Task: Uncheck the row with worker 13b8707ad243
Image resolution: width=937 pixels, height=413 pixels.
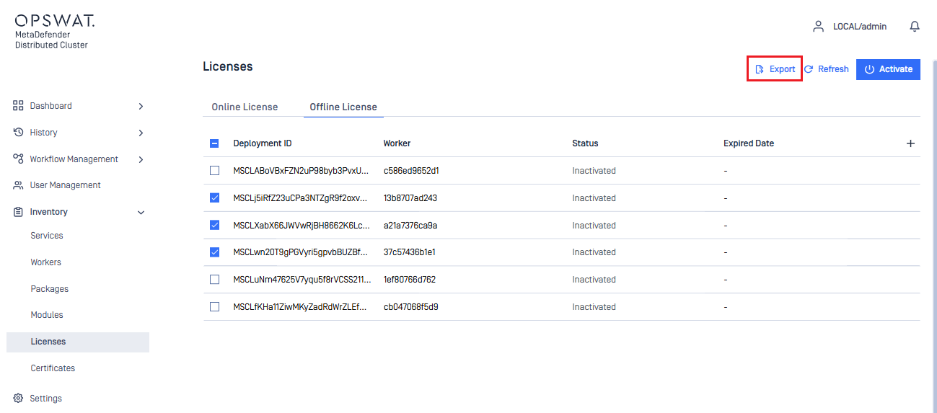Action: [214, 198]
